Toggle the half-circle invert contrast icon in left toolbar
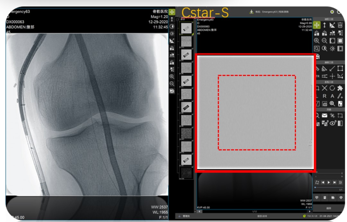347x222 pixels. (x=172, y=27)
